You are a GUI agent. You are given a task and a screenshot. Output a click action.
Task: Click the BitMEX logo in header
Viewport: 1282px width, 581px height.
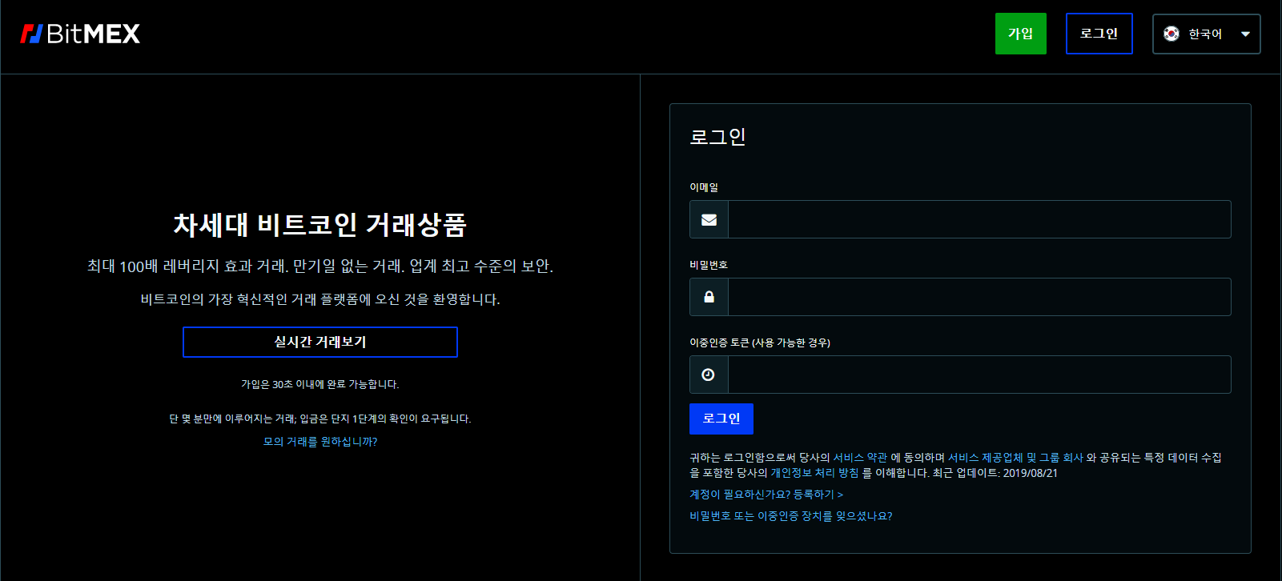coord(80,34)
